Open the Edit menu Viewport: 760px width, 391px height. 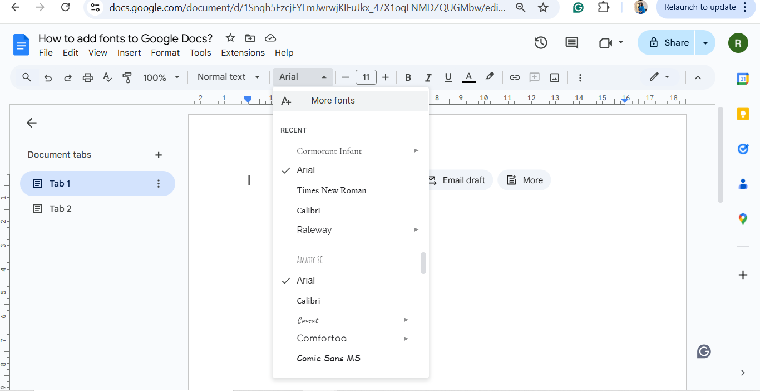tap(71, 53)
